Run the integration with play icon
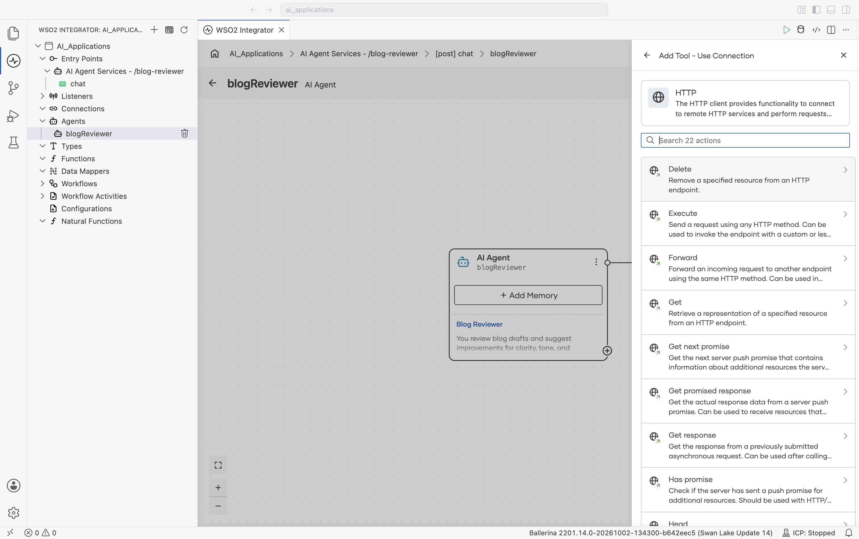 [x=786, y=30]
